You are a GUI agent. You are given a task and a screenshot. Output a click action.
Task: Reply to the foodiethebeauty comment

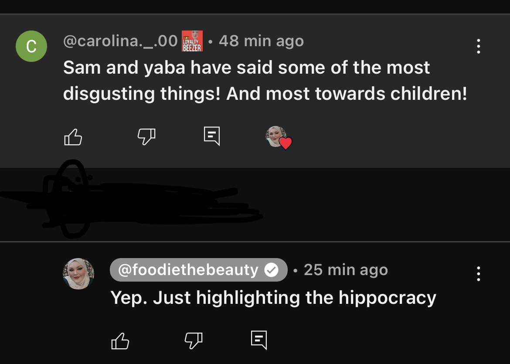[259, 340]
